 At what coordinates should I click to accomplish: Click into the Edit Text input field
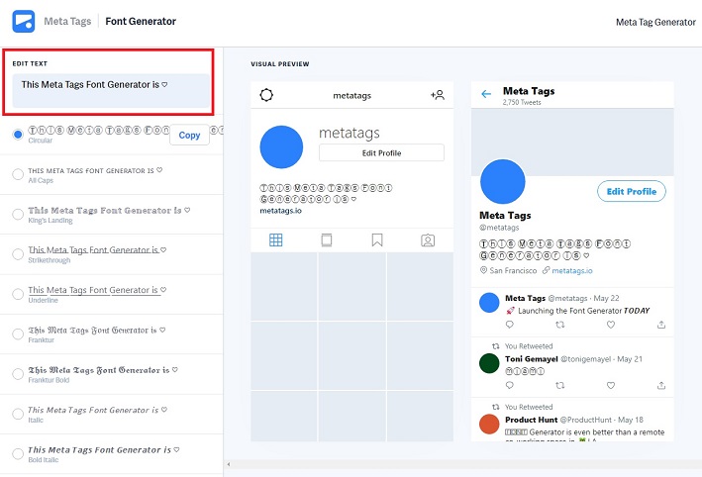111,90
